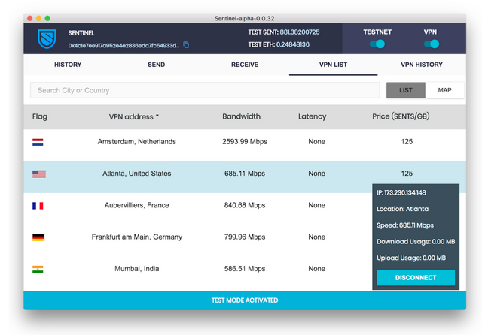Toggle the TESTNET switch
This screenshot has height=335, width=482.
377,44
